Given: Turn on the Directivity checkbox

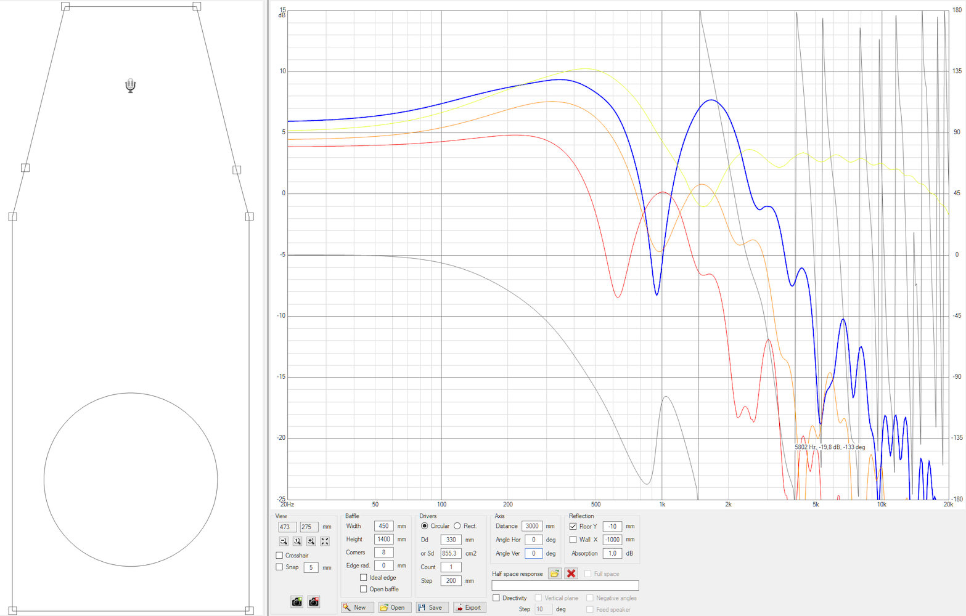Looking at the screenshot, I should click(x=496, y=598).
